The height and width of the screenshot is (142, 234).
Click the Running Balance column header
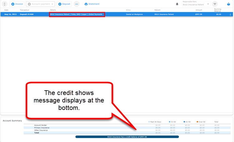(217, 10)
